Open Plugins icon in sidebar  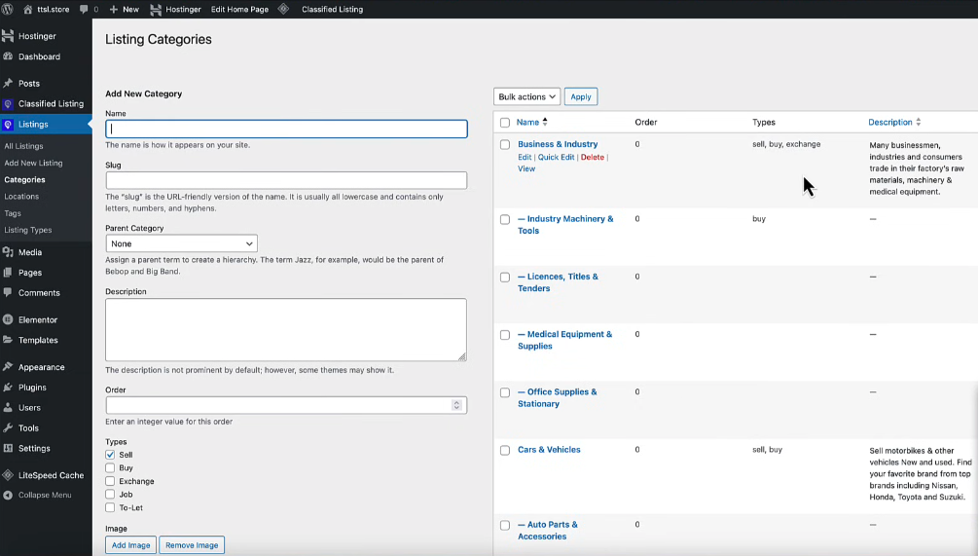(x=8, y=388)
